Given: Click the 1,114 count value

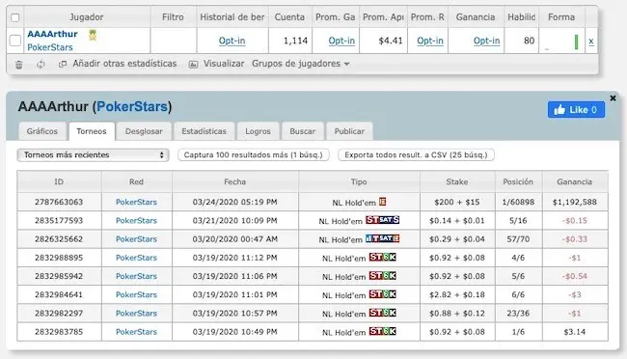Looking at the screenshot, I should click(x=295, y=41).
